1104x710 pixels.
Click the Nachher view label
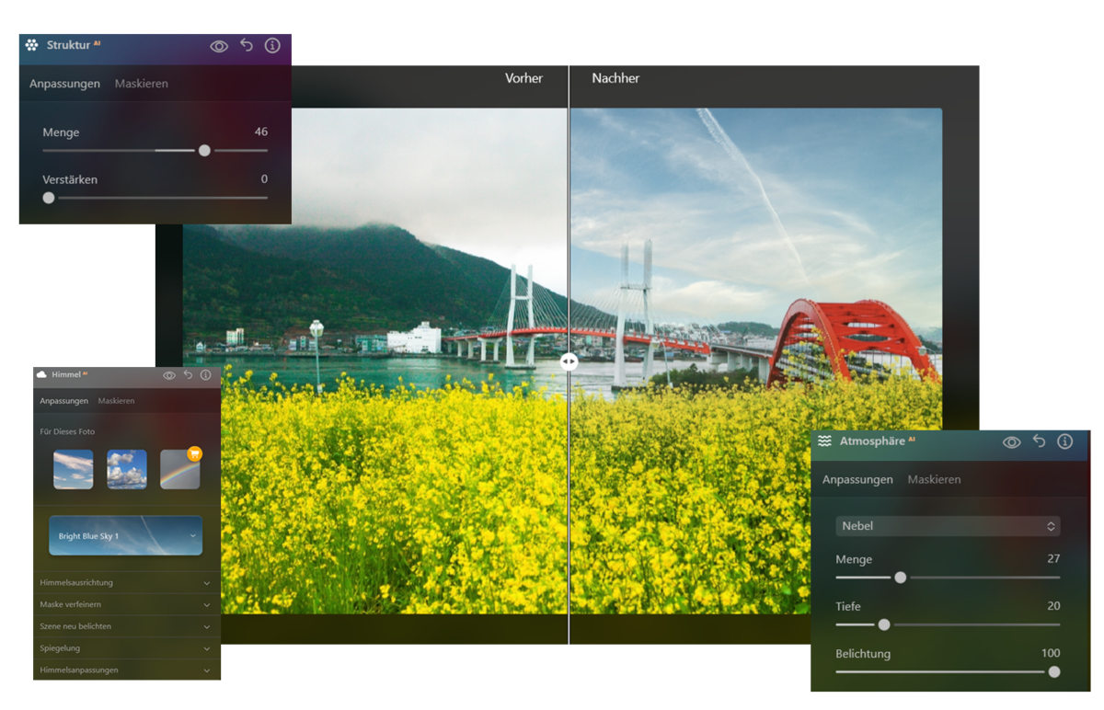pyautogui.click(x=615, y=78)
